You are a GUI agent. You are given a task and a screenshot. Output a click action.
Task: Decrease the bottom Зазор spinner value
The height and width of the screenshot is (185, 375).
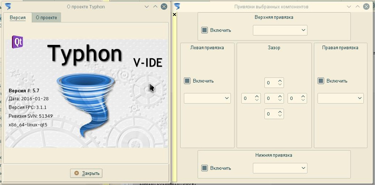click(280, 115)
